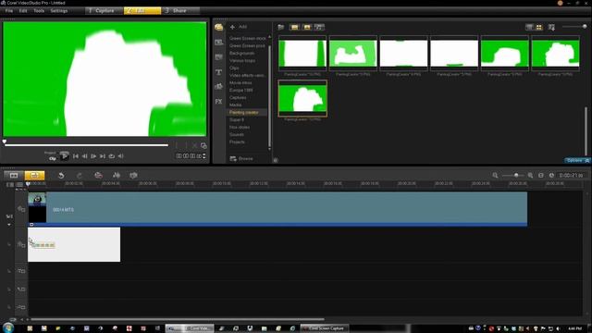Click the video track button icon
This screenshot has width=592, height=333.
[x=21, y=209]
